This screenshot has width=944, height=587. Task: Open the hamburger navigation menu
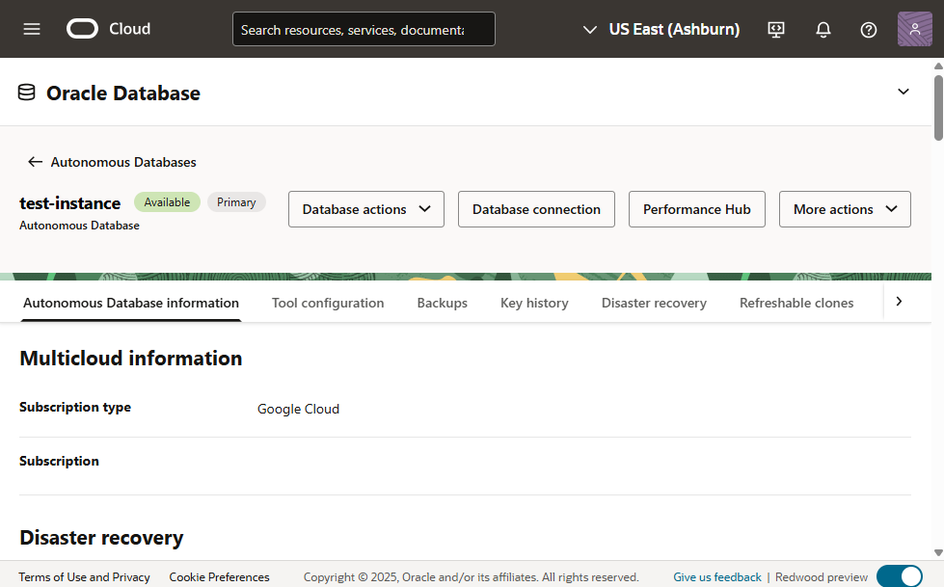32,29
